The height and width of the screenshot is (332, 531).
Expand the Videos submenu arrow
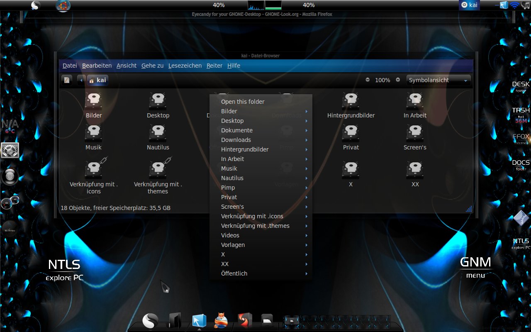307,235
